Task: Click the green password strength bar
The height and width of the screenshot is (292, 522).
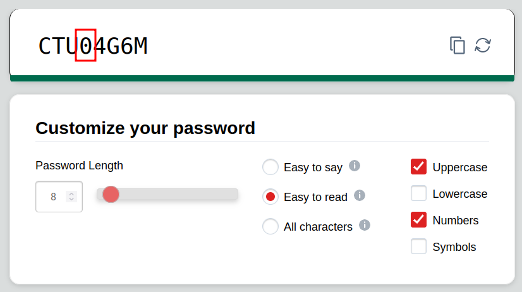Action: coord(262,78)
